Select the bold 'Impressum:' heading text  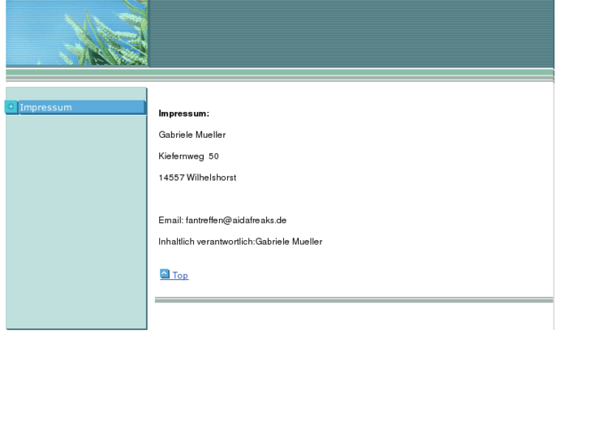184,114
